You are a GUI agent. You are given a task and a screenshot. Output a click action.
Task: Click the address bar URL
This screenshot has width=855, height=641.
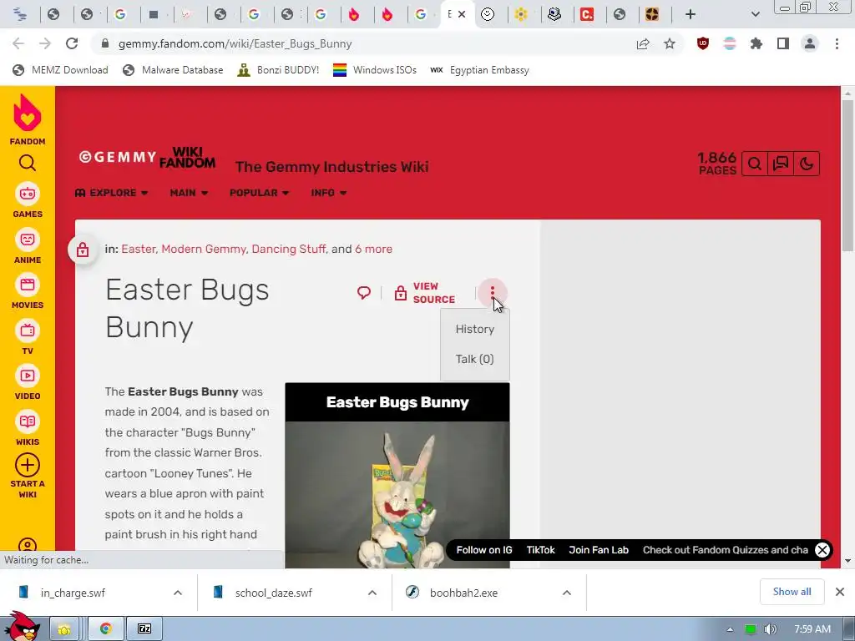[235, 43]
